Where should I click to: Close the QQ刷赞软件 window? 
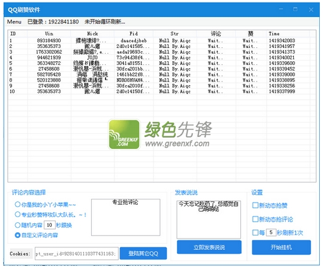(311, 9)
